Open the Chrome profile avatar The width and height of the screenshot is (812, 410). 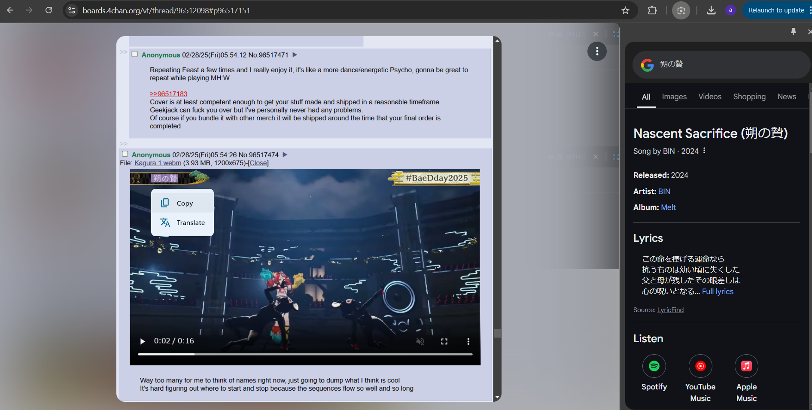[730, 10]
